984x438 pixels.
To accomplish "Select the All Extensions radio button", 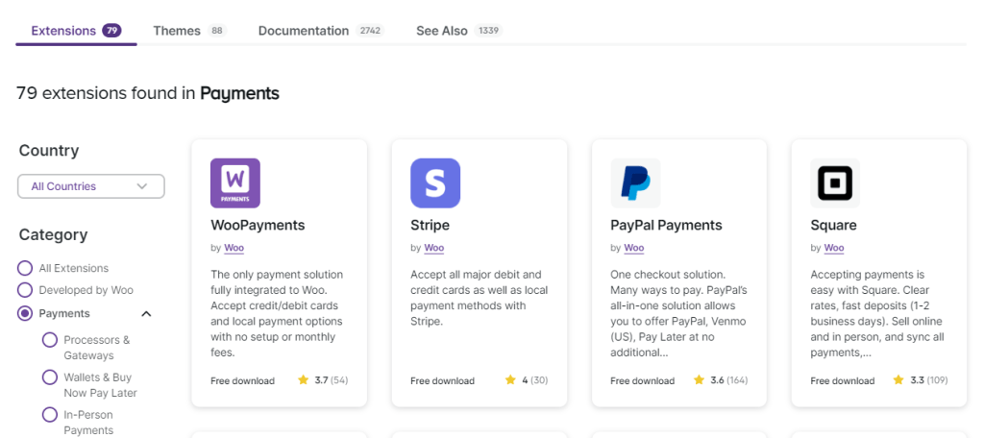I will click(25, 268).
